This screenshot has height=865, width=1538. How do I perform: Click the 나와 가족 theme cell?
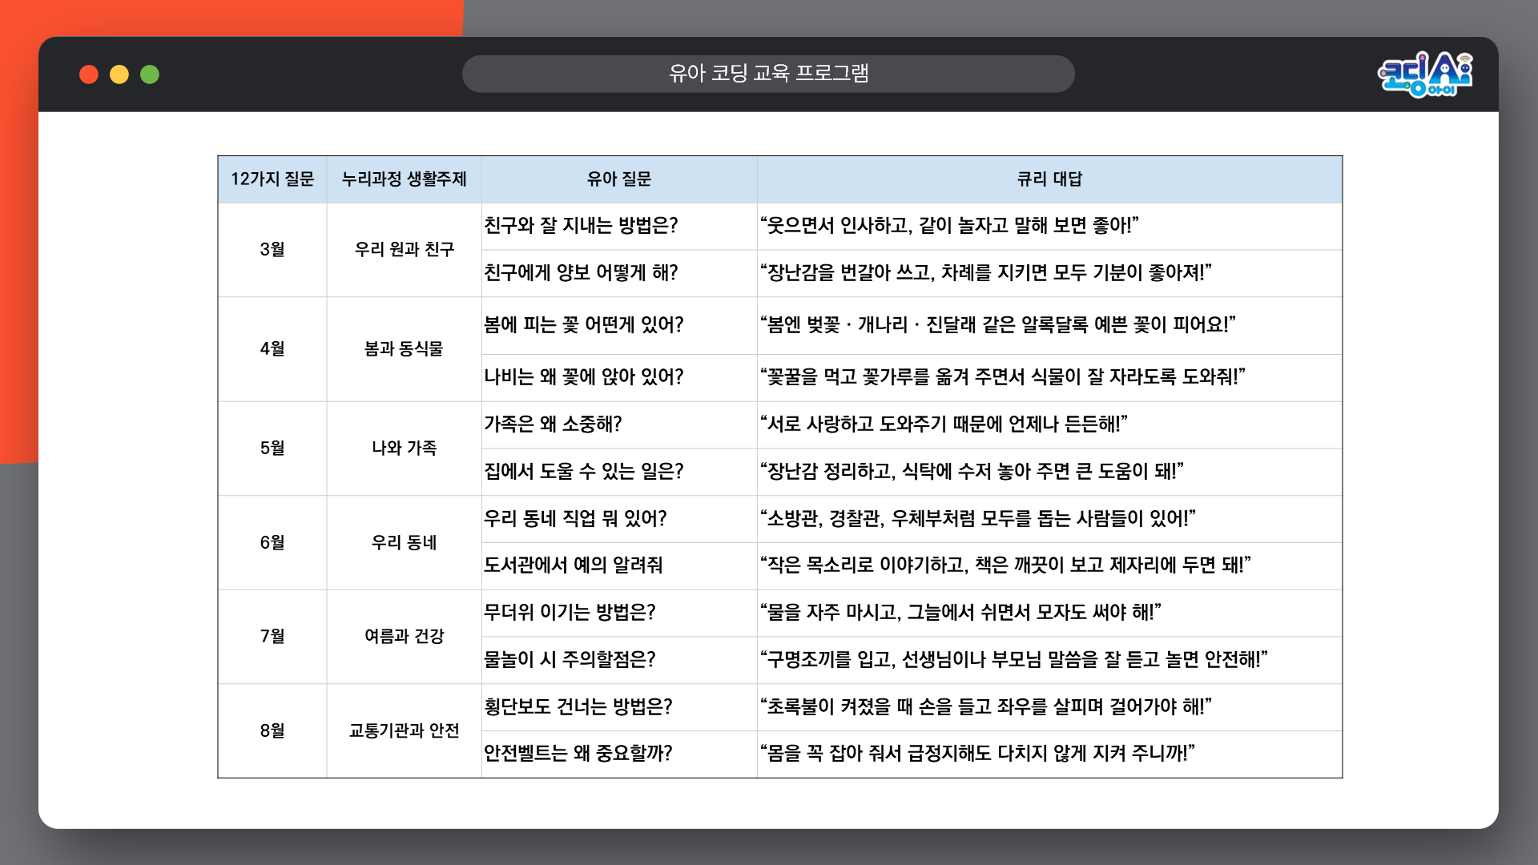click(404, 449)
